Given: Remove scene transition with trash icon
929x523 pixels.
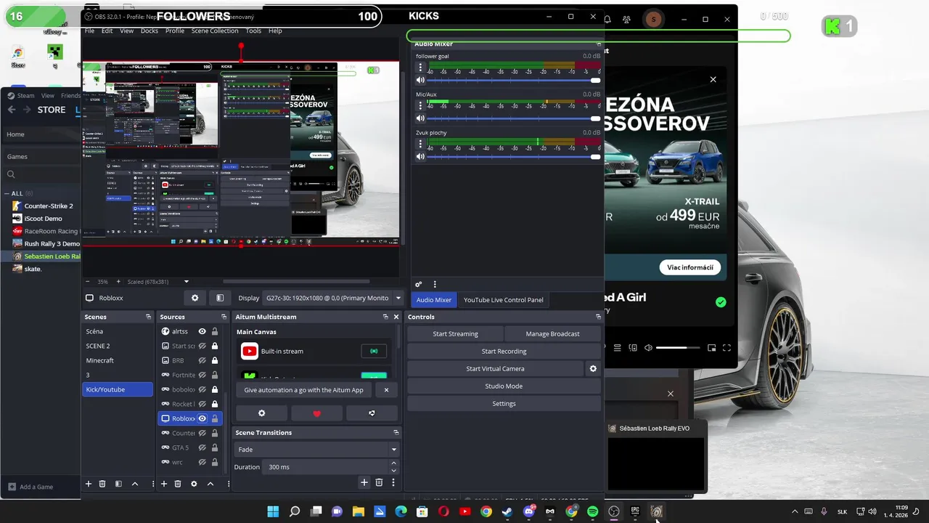Looking at the screenshot, I should click(379, 482).
